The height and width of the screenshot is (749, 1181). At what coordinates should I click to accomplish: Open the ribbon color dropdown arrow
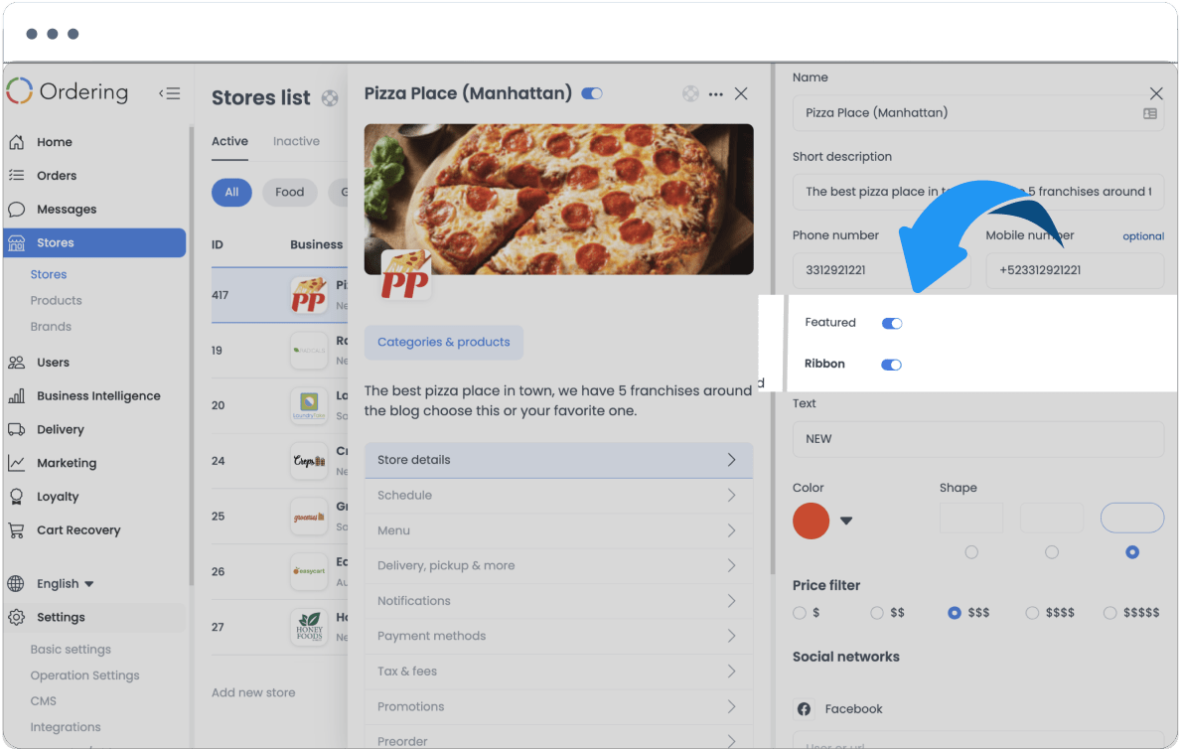846,521
